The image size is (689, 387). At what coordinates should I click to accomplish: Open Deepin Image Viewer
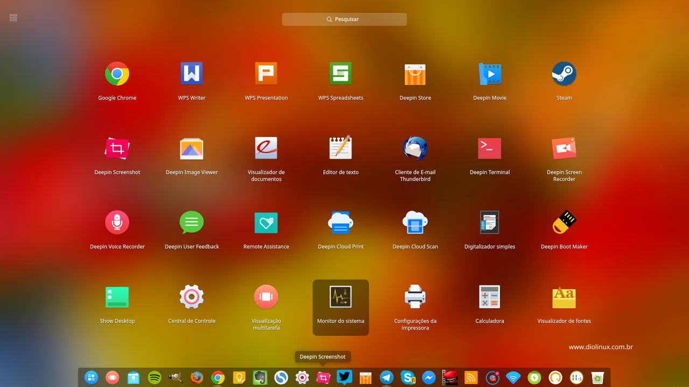[192, 148]
